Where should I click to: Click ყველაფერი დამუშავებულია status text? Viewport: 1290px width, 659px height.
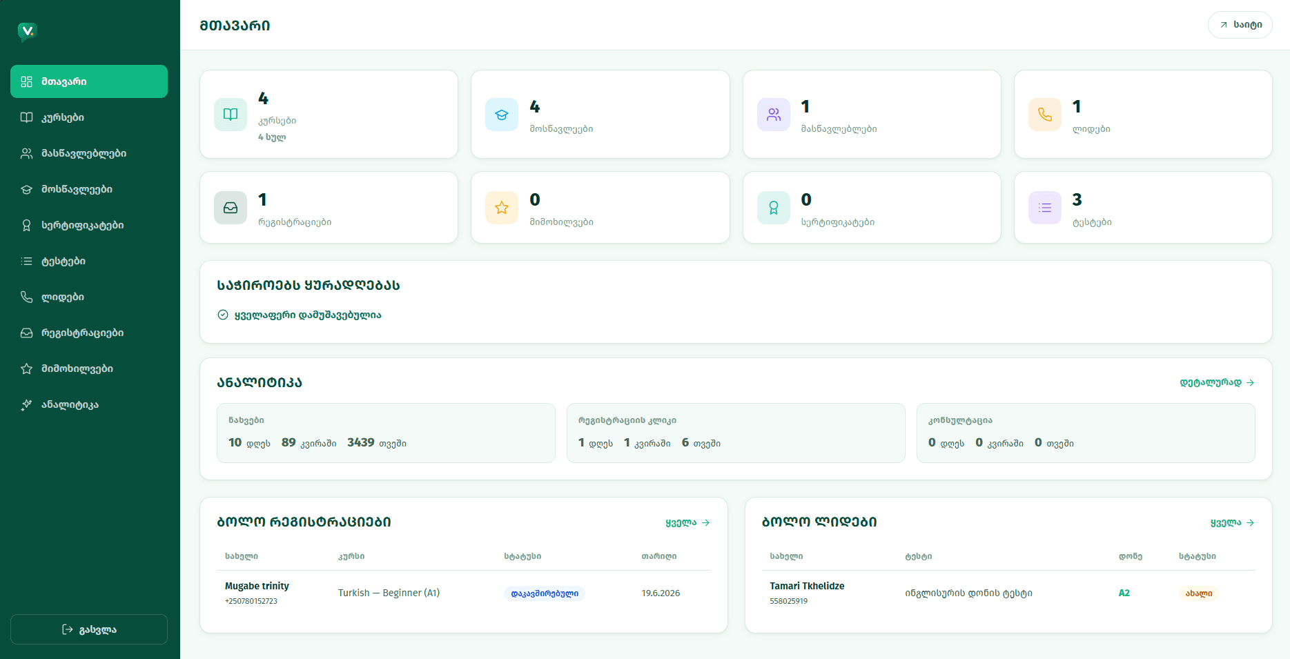308,315
